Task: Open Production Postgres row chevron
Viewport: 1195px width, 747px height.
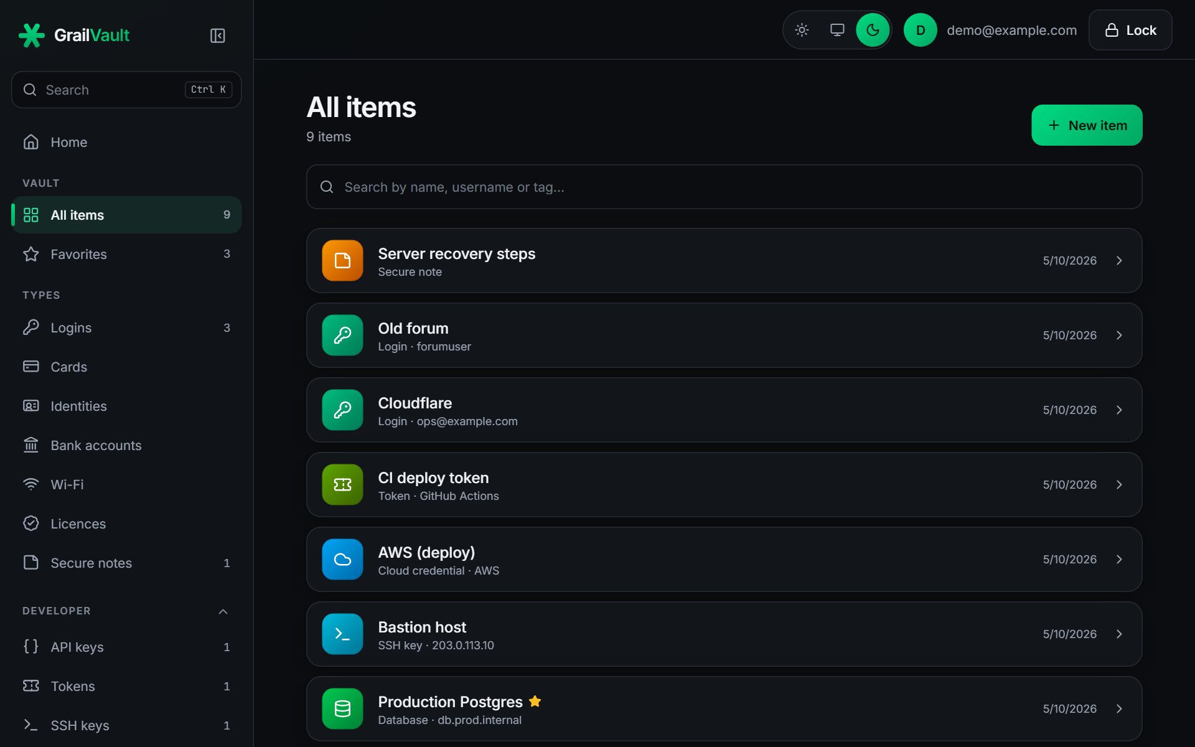Action: [x=1119, y=708]
